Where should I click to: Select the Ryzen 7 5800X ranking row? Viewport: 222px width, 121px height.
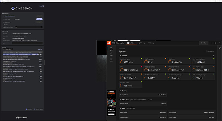(x=23, y=69)
